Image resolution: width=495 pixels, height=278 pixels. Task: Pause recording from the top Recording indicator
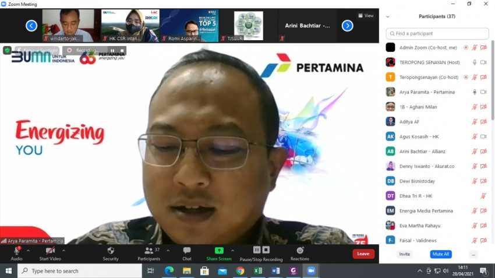112,51
